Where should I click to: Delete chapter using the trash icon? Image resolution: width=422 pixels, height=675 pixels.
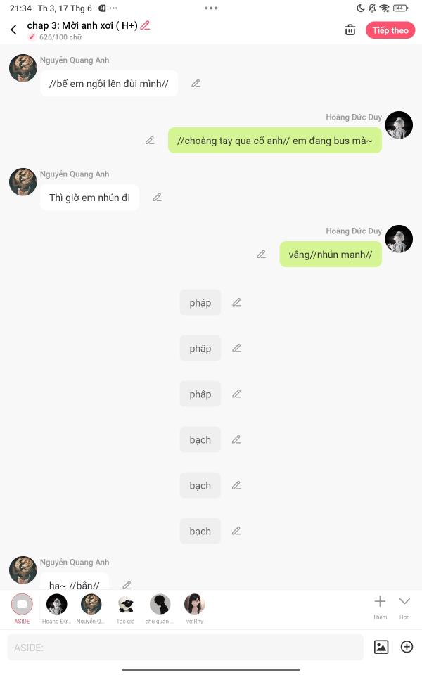[350, 30]
